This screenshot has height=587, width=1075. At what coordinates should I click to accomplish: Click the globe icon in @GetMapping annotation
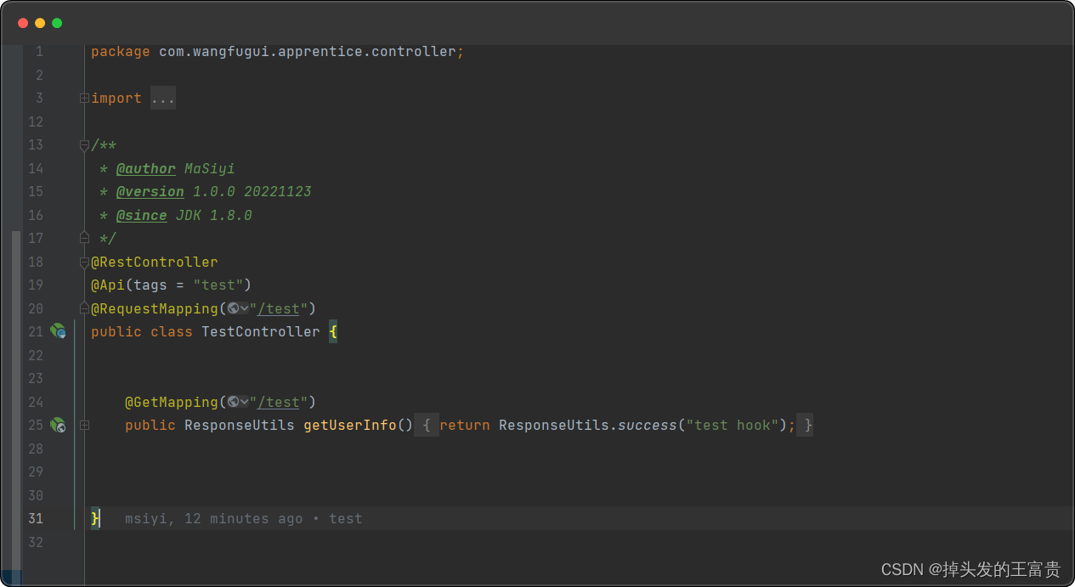click(x=234, y=402)
